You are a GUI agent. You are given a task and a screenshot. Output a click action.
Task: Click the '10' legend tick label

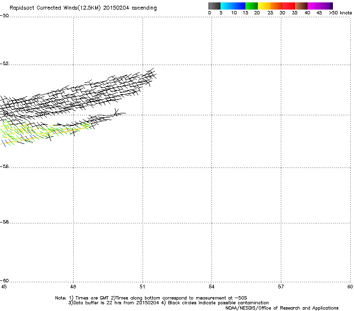pyautogui.click(x=234, y=13)
